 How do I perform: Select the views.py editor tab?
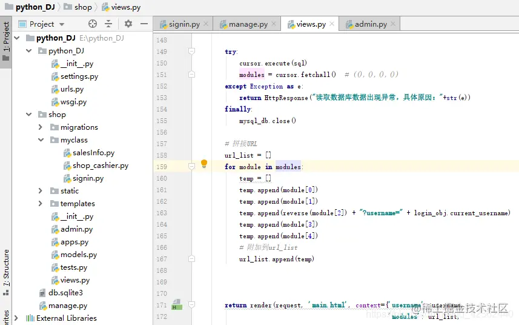[311, 24]
